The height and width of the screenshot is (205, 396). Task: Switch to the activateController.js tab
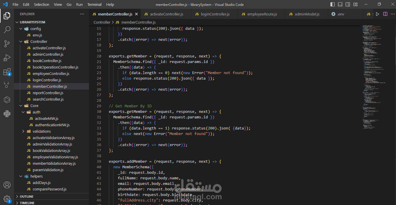[x=166, y=14]
